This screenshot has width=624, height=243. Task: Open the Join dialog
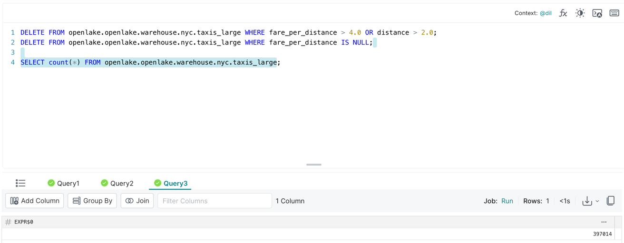(137, 201)
